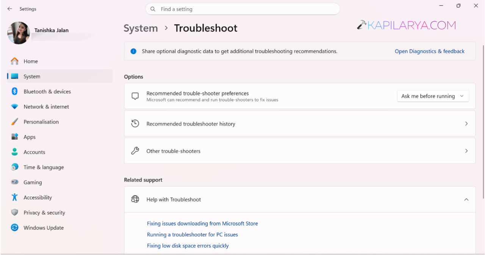Screen dimensions: 485x255
Task: Click the Windows Update refresh icon
Action: (14, 228)
